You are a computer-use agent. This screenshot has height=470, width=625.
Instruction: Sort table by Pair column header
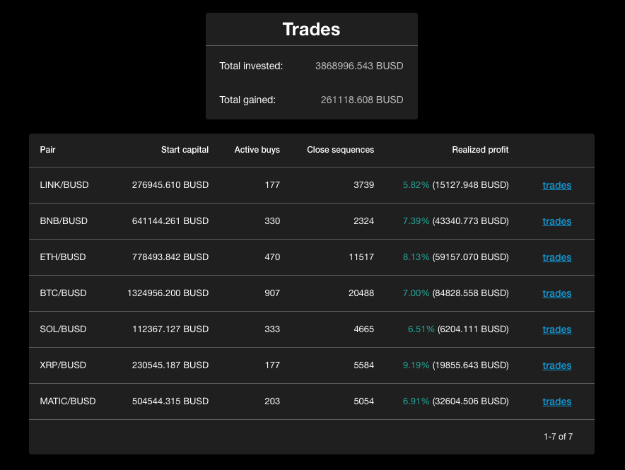coord(48,150)
